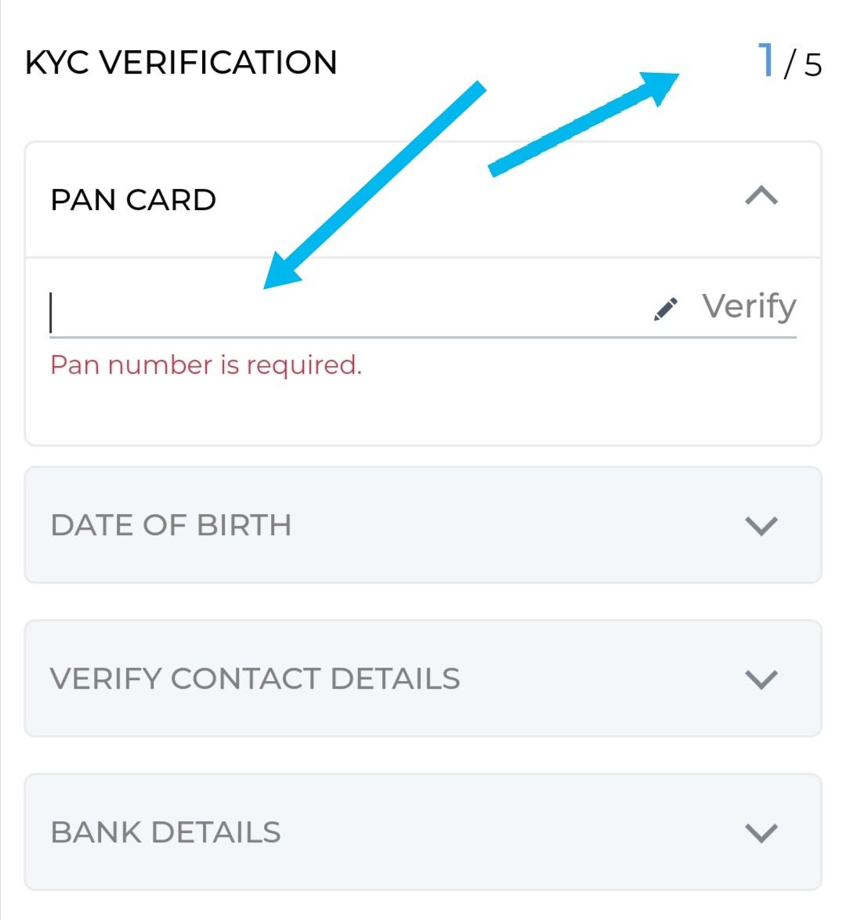This screenshot has height=920, width=846.
Task: Open the DATE OF BIRTH section label
Action: (171, 525)
